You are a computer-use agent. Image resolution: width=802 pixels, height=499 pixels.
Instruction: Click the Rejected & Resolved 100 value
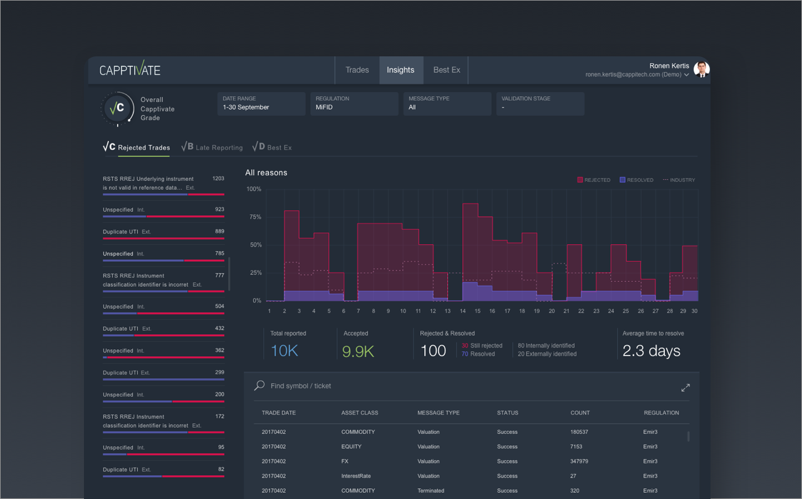coord(433,351)
